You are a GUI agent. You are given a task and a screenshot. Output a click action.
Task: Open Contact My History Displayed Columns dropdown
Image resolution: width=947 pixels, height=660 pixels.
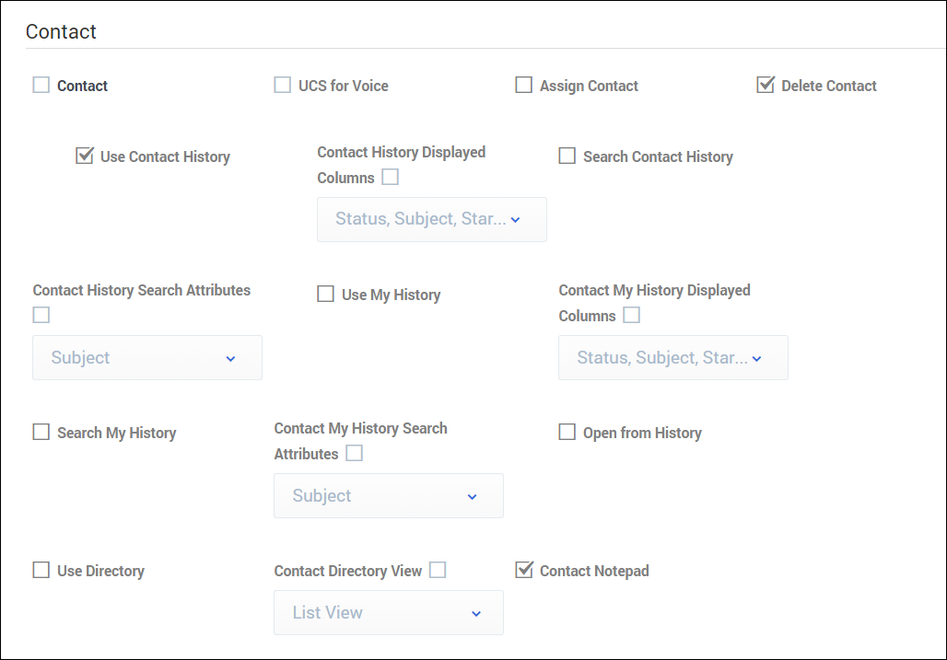tap(672, 358)
